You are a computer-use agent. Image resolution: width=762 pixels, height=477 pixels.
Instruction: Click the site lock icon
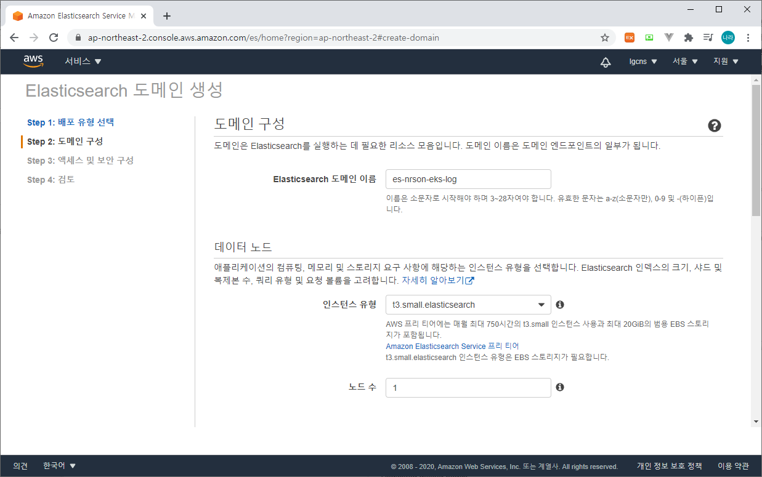click(x=78, y=38)
